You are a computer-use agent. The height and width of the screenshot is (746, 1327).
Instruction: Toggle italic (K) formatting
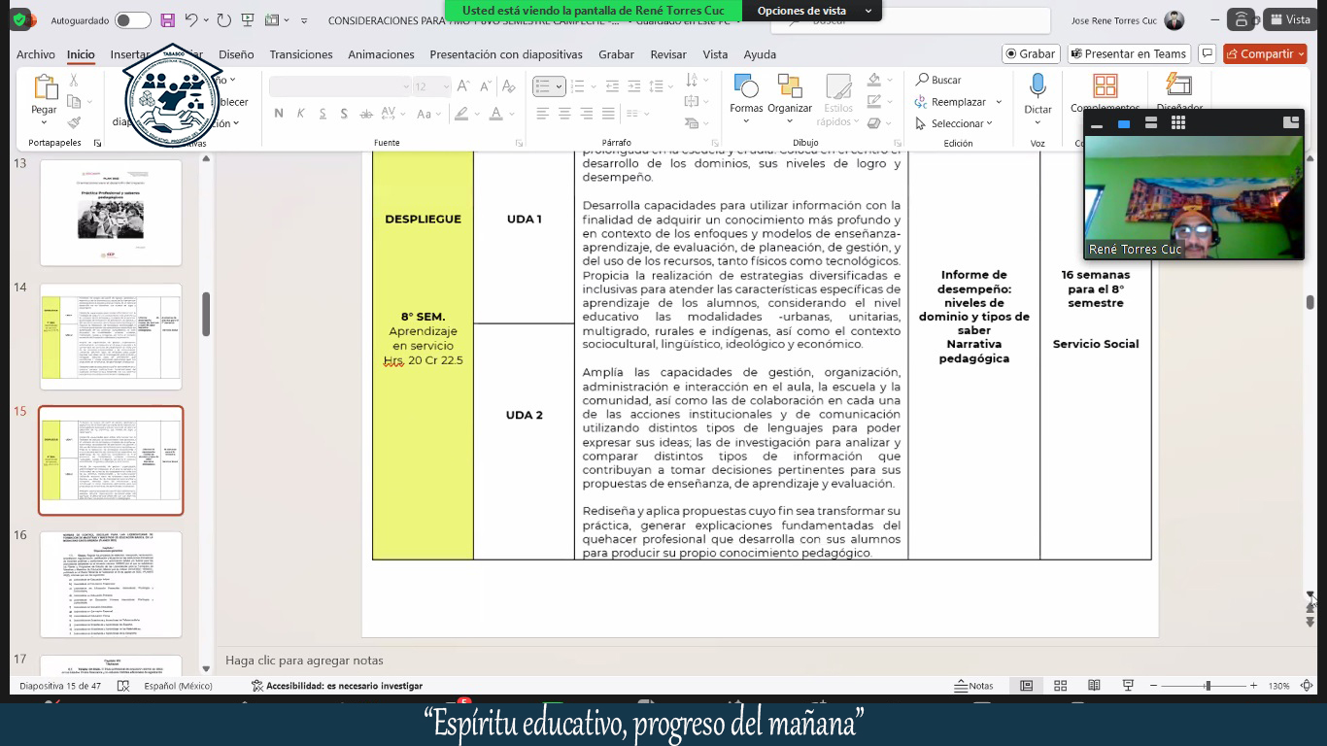click(x=301, y=114)
